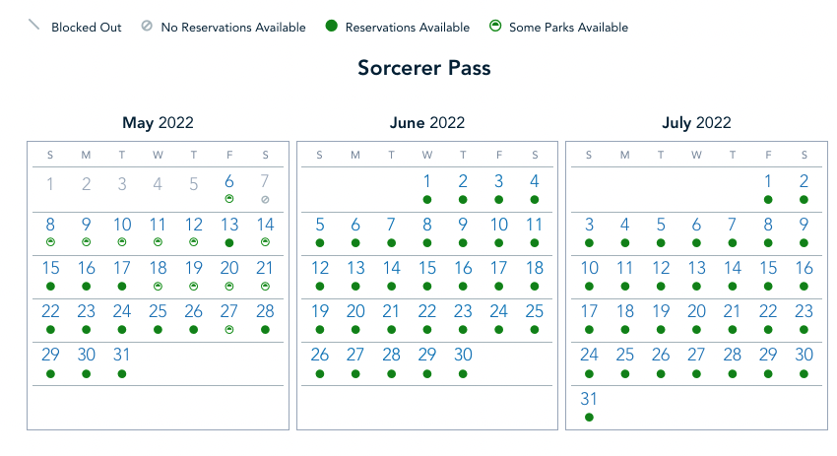Click the Sorcerer Pass title
837x456 pixels.
pos(423,68)
